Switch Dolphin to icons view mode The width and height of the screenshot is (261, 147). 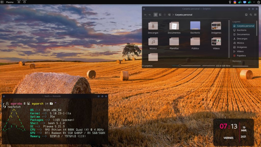tap(155, 15)
